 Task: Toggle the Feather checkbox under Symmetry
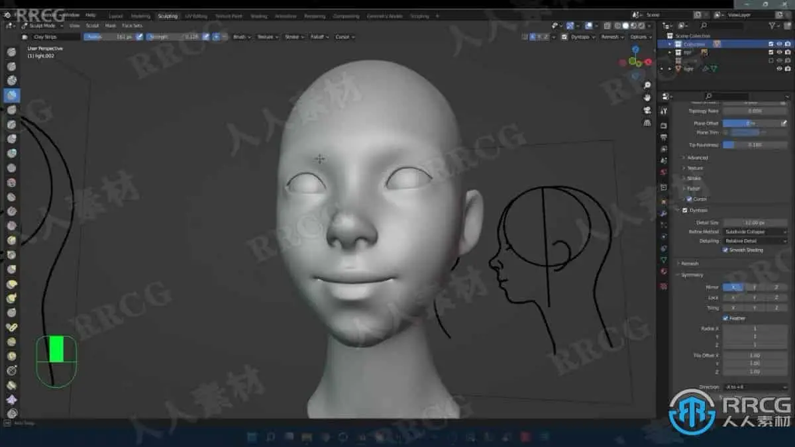coord(725,318)
